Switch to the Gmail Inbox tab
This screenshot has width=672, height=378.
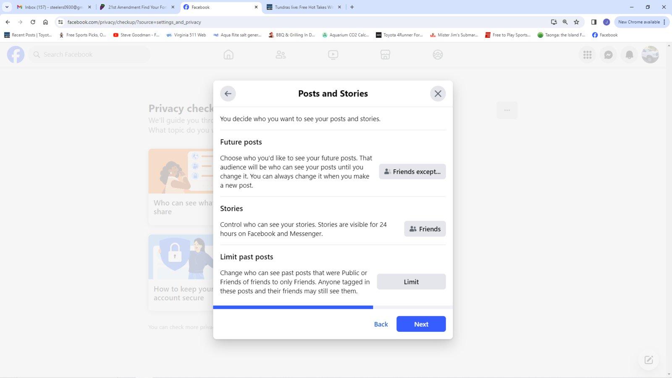point(53,7)
